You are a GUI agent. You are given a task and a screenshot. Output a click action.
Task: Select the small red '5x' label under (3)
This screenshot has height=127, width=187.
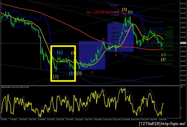[124, 13]
